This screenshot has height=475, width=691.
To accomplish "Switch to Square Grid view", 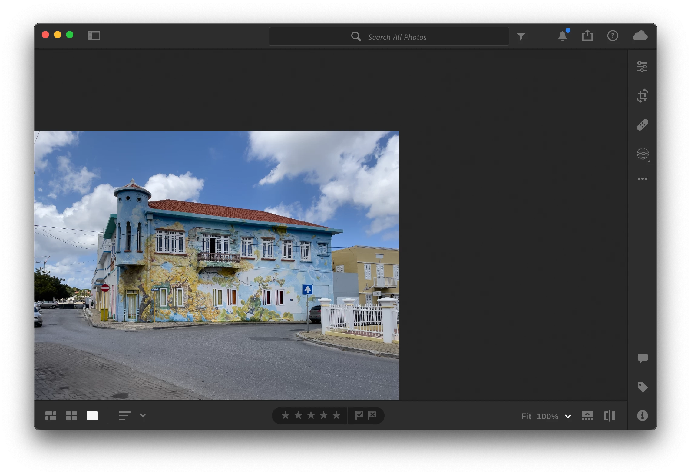I will pos(71,416).
